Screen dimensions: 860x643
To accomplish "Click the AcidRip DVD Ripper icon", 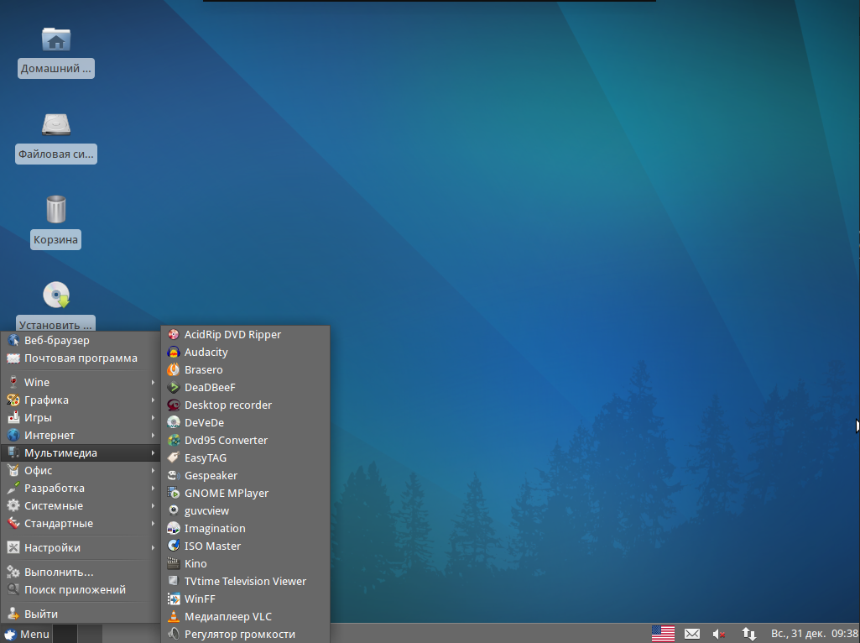I will [174, 335].
